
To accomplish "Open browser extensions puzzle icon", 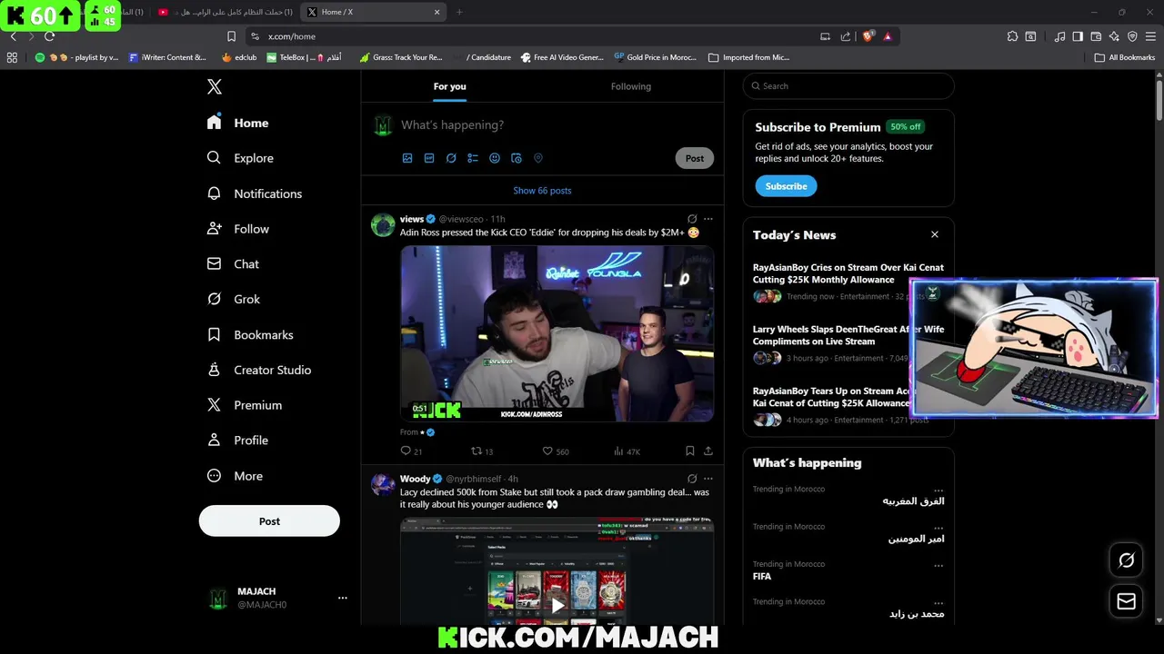I will pos(1012,36).
